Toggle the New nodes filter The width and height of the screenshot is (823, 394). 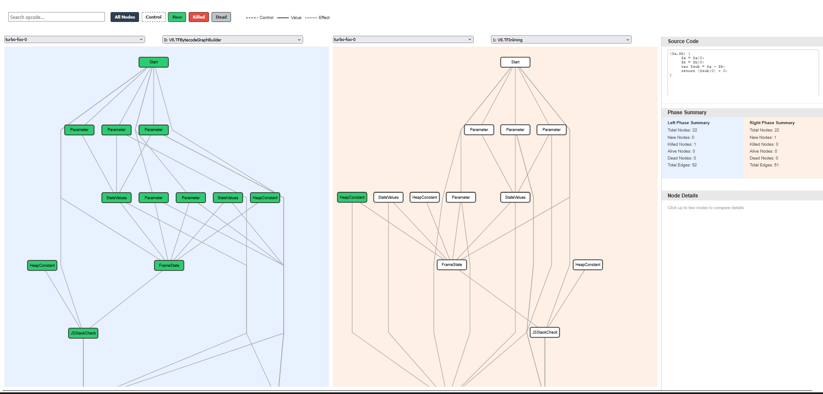point(177,17)
